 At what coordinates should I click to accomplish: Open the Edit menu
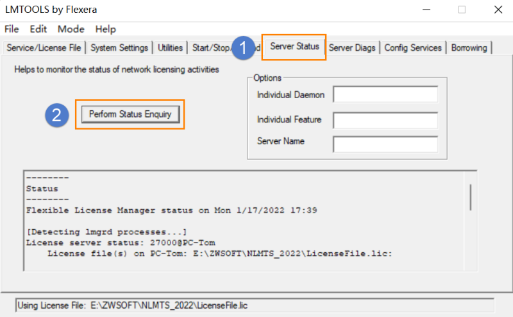click(38, 29)
